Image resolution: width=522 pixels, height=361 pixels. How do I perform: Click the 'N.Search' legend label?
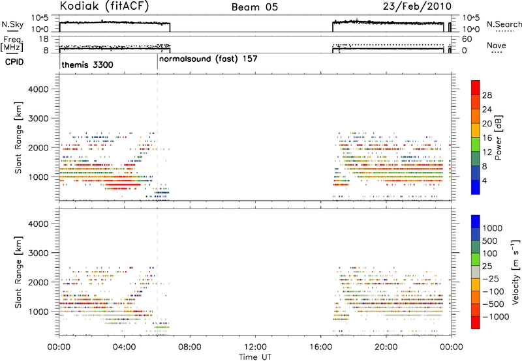coord(504,24)
